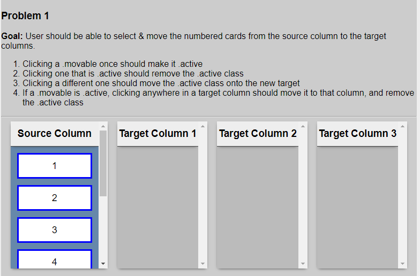The image size is (420, 276).
Task: Select movable card number 3
Action: click(x=55, y=230)
